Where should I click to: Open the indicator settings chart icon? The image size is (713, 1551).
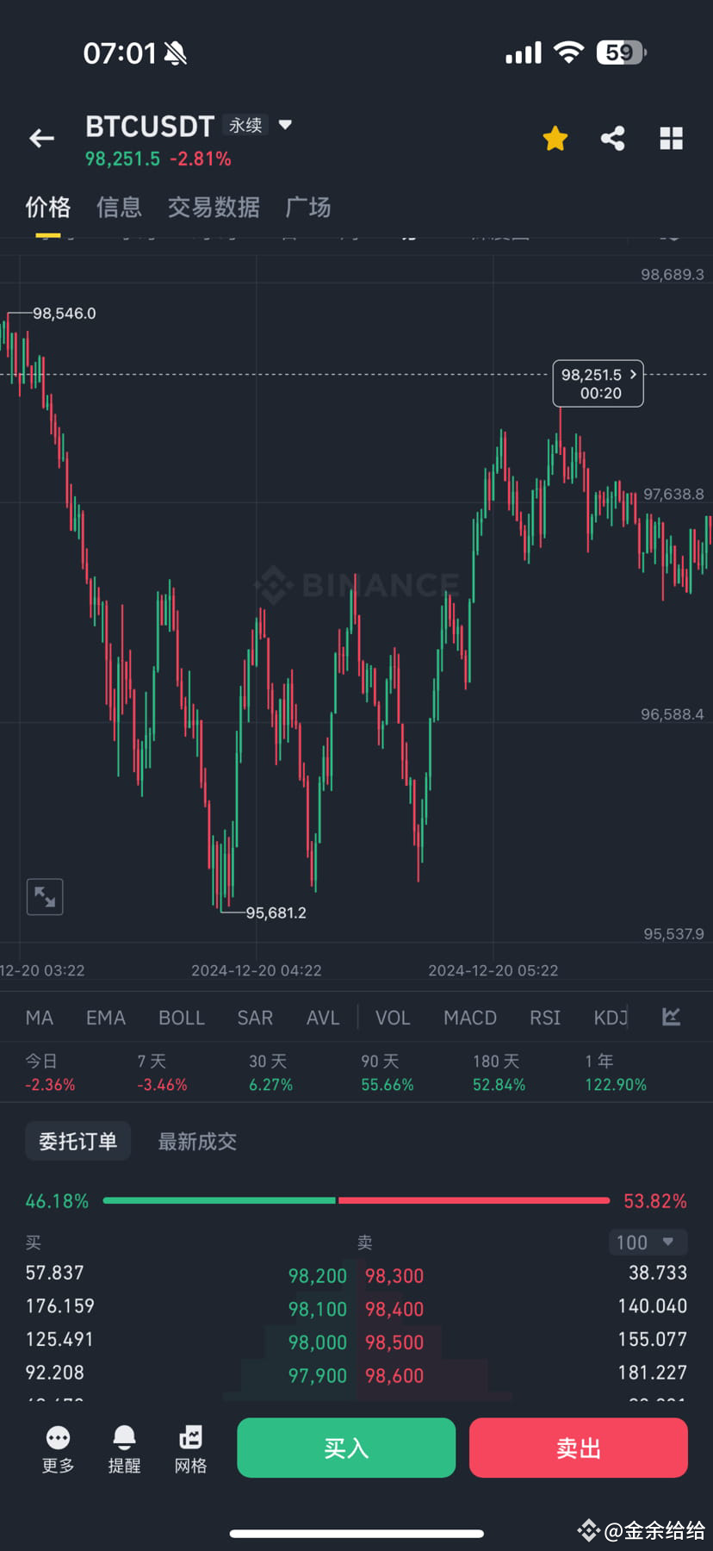(672, 1017)
